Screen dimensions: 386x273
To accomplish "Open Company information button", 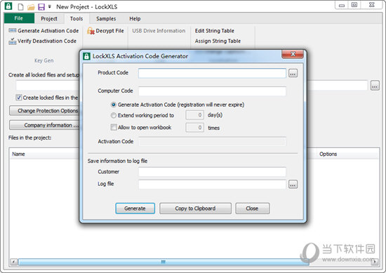I will [x=44, y=125].
